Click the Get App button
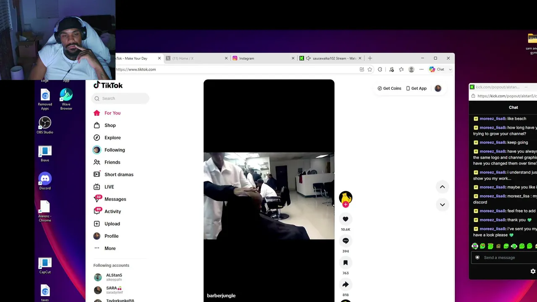Image resolution: width=537 pixels, height=302 pixels. pyautogui.click(x=416, y=89)
